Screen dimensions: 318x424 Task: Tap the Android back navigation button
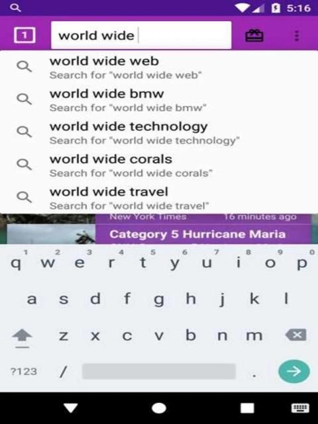[71, 407]
